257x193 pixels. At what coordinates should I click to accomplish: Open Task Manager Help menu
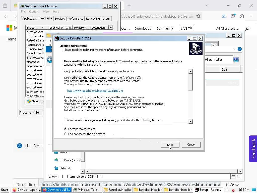(x=56, y=12)
